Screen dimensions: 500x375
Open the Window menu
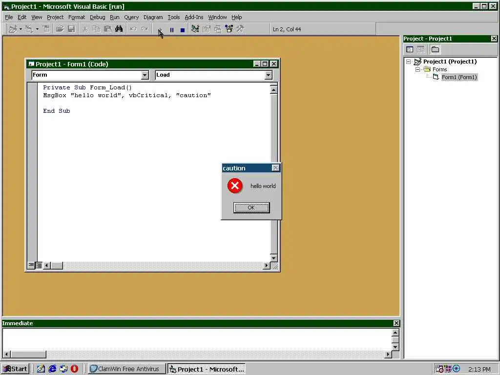click(217, 17)
